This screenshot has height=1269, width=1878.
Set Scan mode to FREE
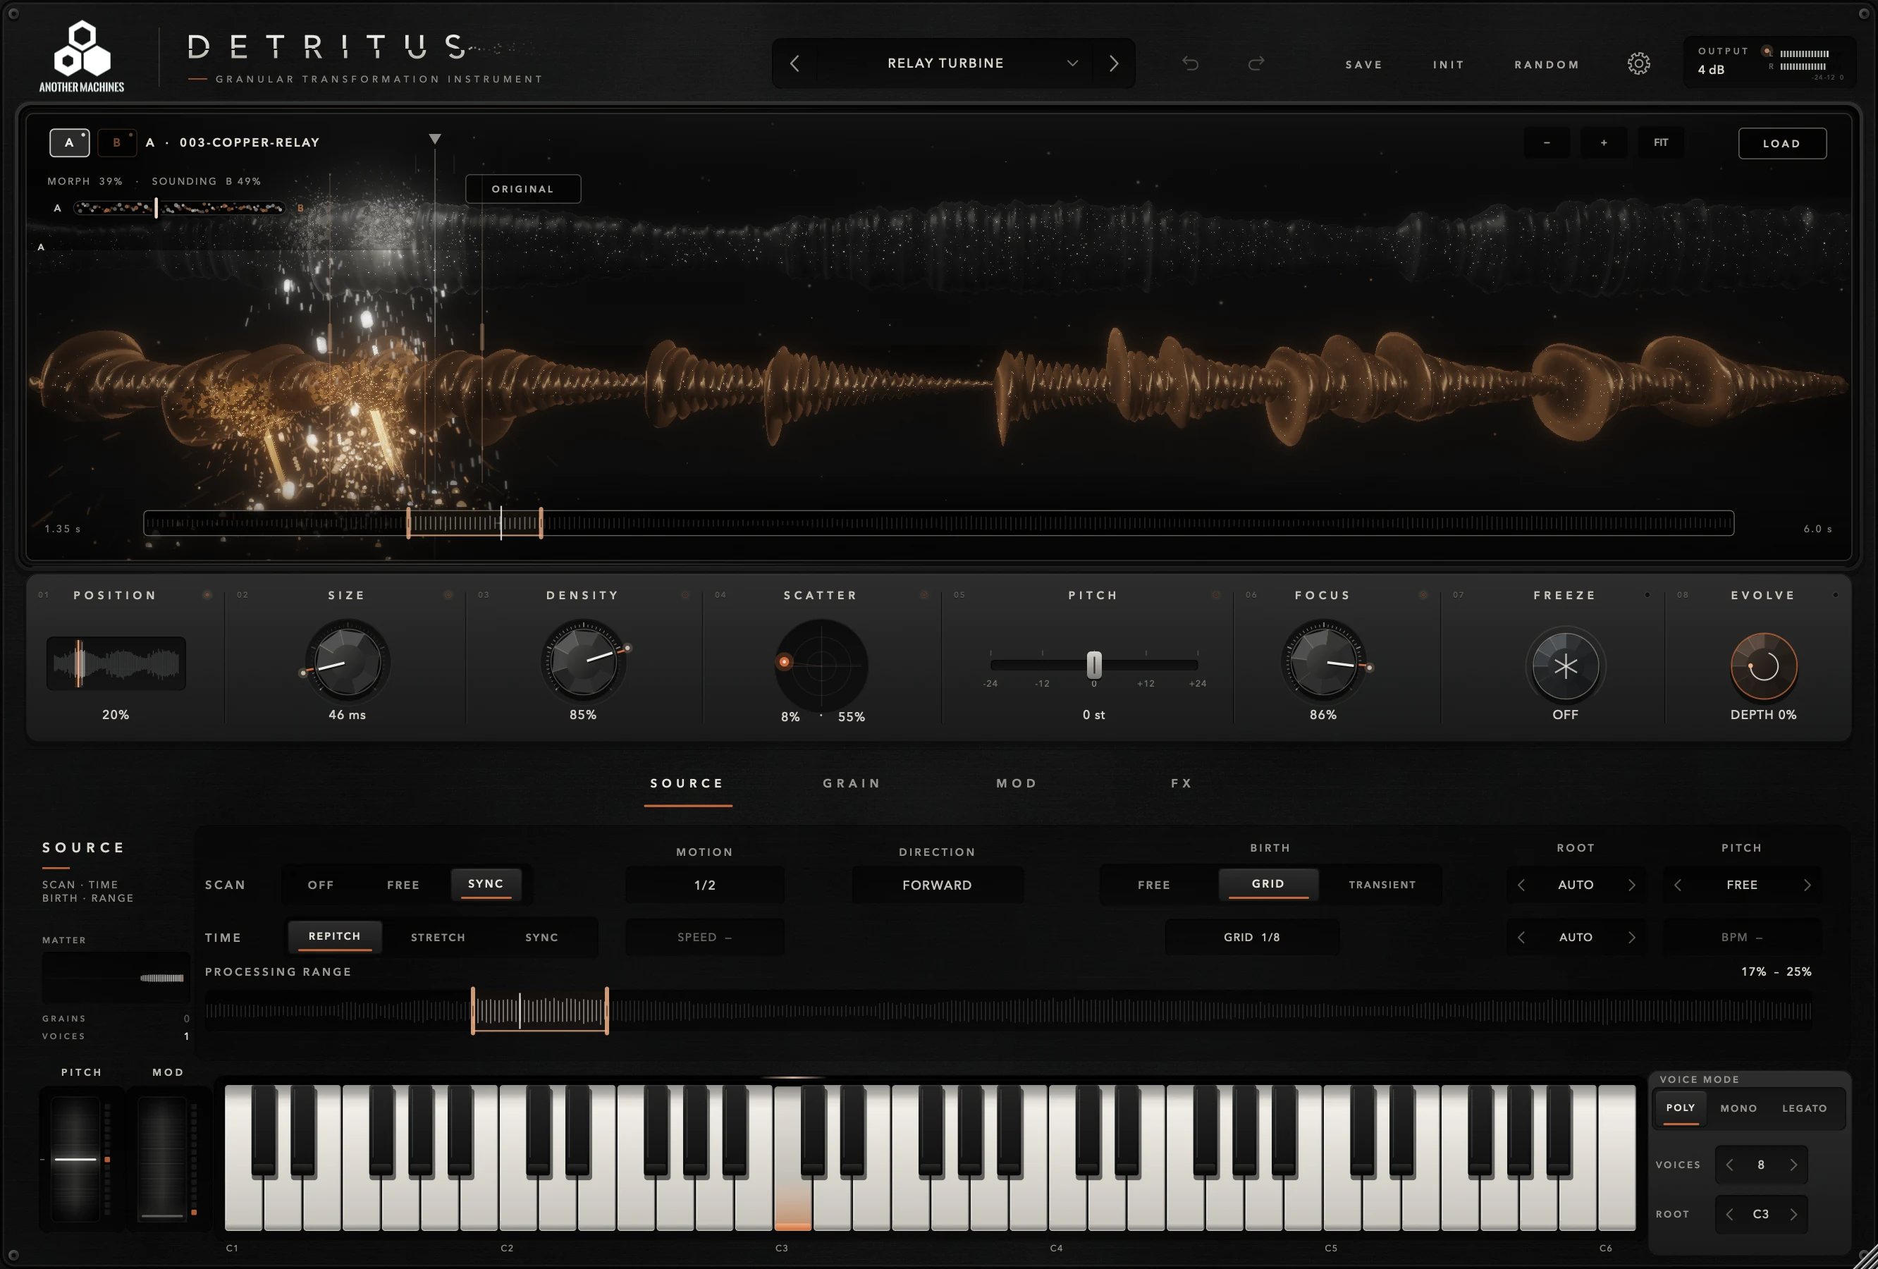403,885
